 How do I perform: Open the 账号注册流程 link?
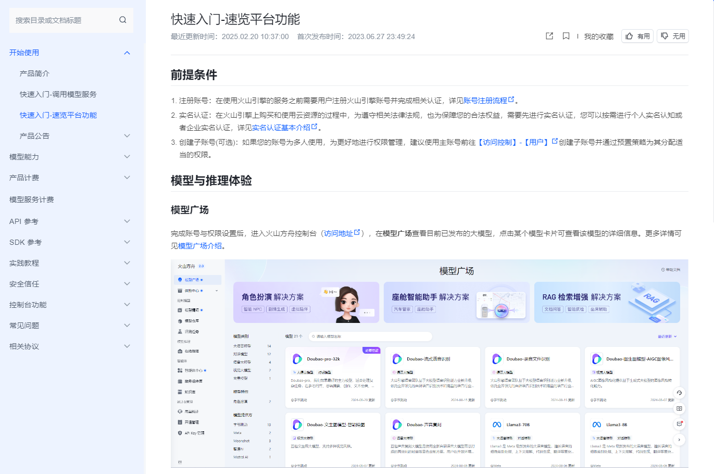pos(488,101)
